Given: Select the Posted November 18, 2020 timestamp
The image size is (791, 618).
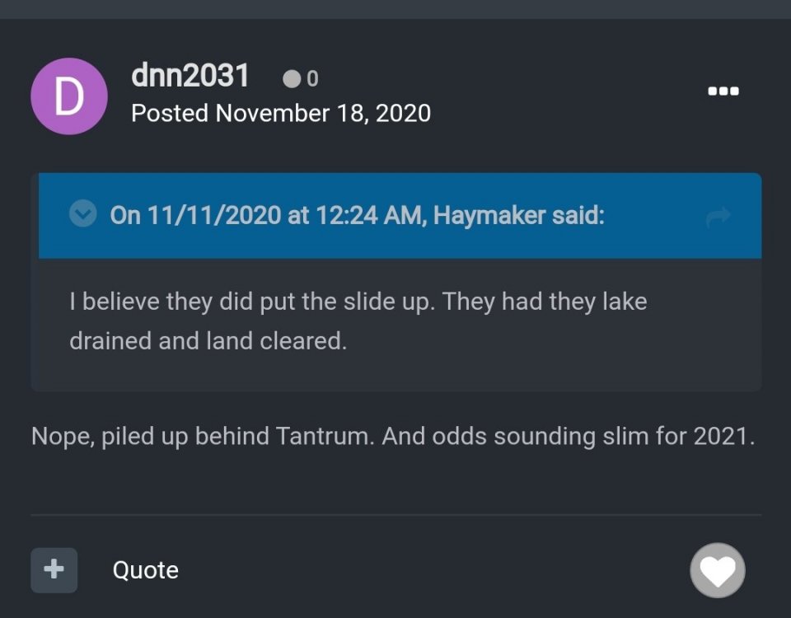Looking at the screenshot, I should [x=281, y=113].
